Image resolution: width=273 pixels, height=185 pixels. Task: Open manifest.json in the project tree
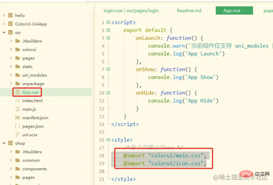pyautogui.click(x=35, y=118)
